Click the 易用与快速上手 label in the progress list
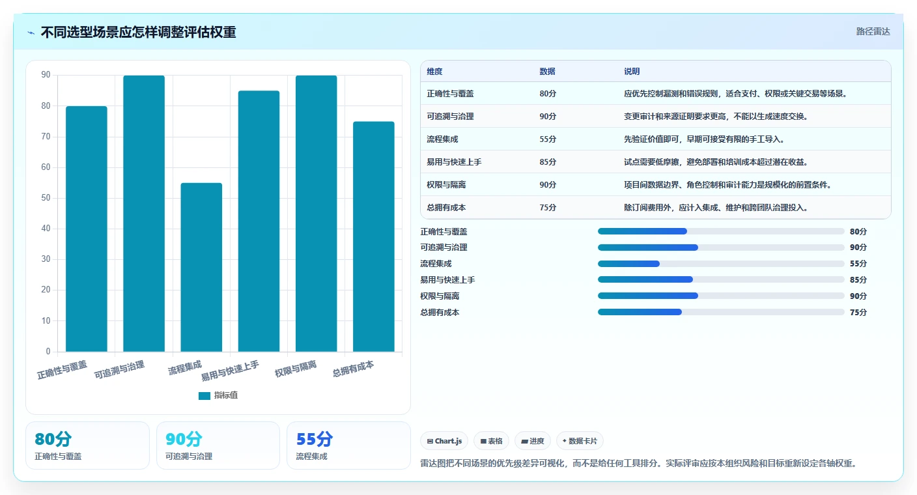The image size is (917, 495). click(448, 280)
